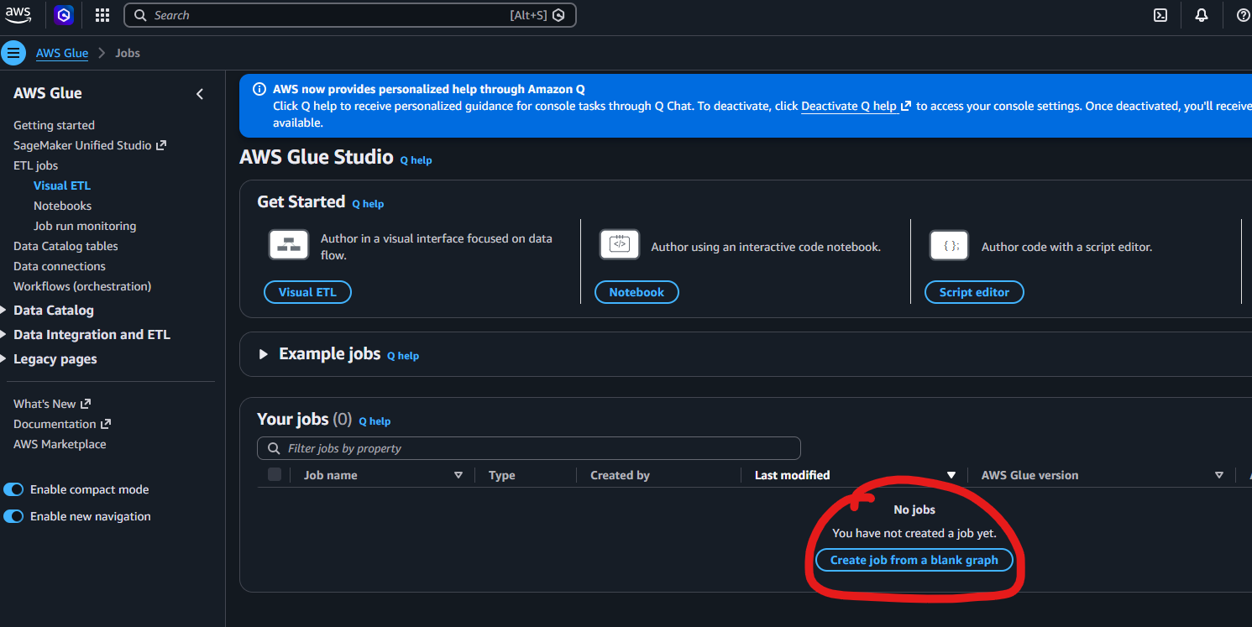Click the script editor braces icon
Screen dimensions: 1252x627
pos(950,245)
